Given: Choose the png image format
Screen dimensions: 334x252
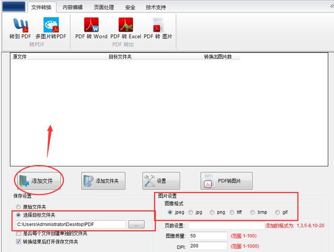Looking at the screenshot, I should pos(212,212).
